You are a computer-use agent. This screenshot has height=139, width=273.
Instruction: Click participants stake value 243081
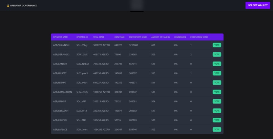(x=133, y=101)
